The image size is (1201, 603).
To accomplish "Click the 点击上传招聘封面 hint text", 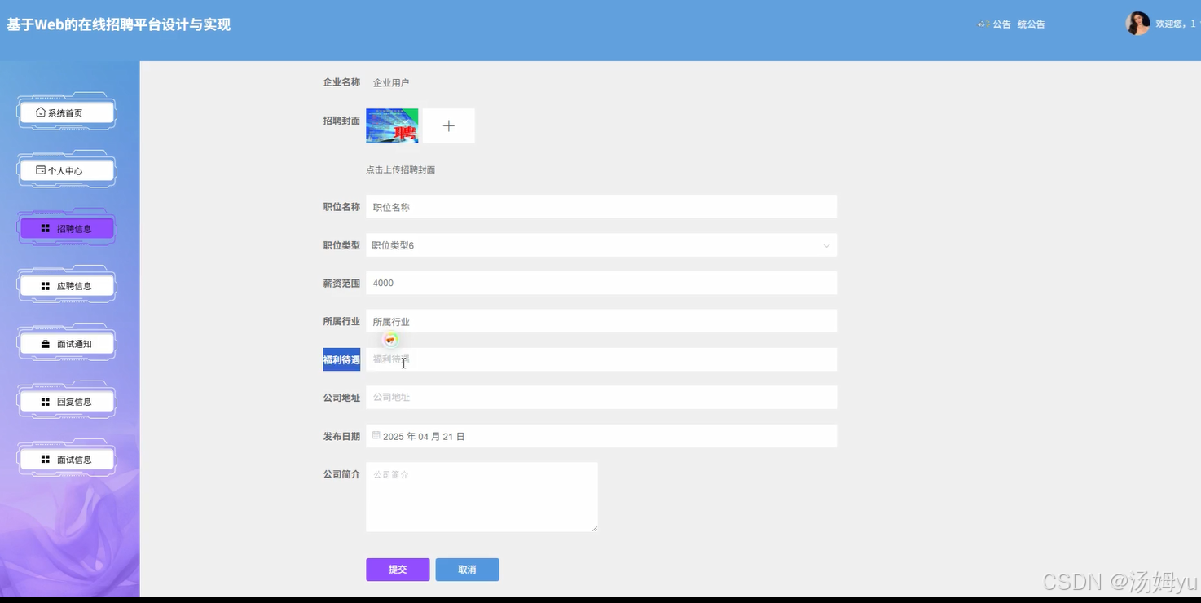I will tap(400, 169).
